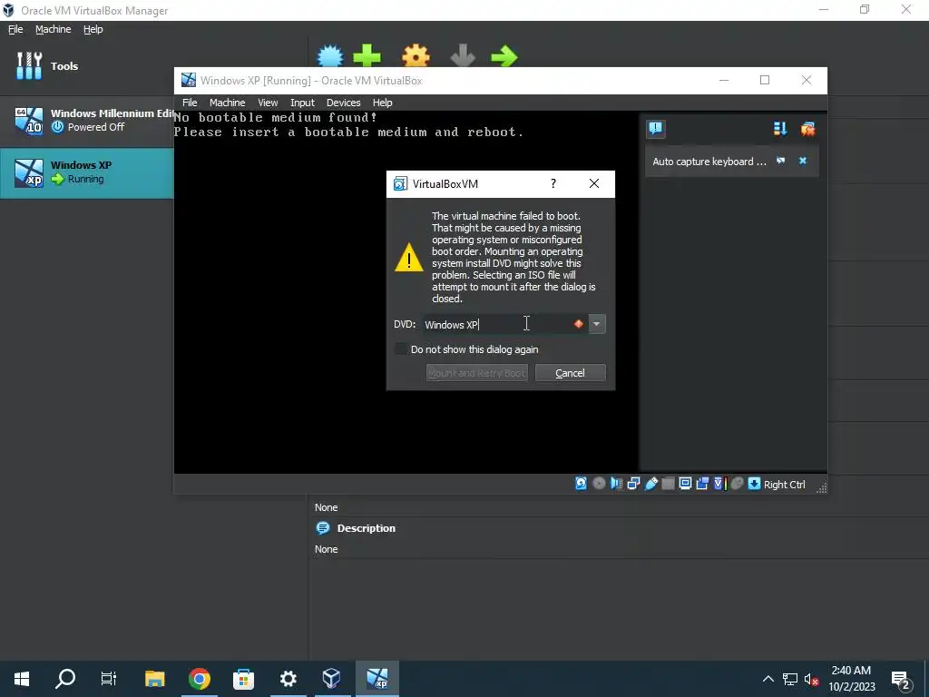Click the network tray icon
This screenshot has height=697, width=929.
point(790,679)
